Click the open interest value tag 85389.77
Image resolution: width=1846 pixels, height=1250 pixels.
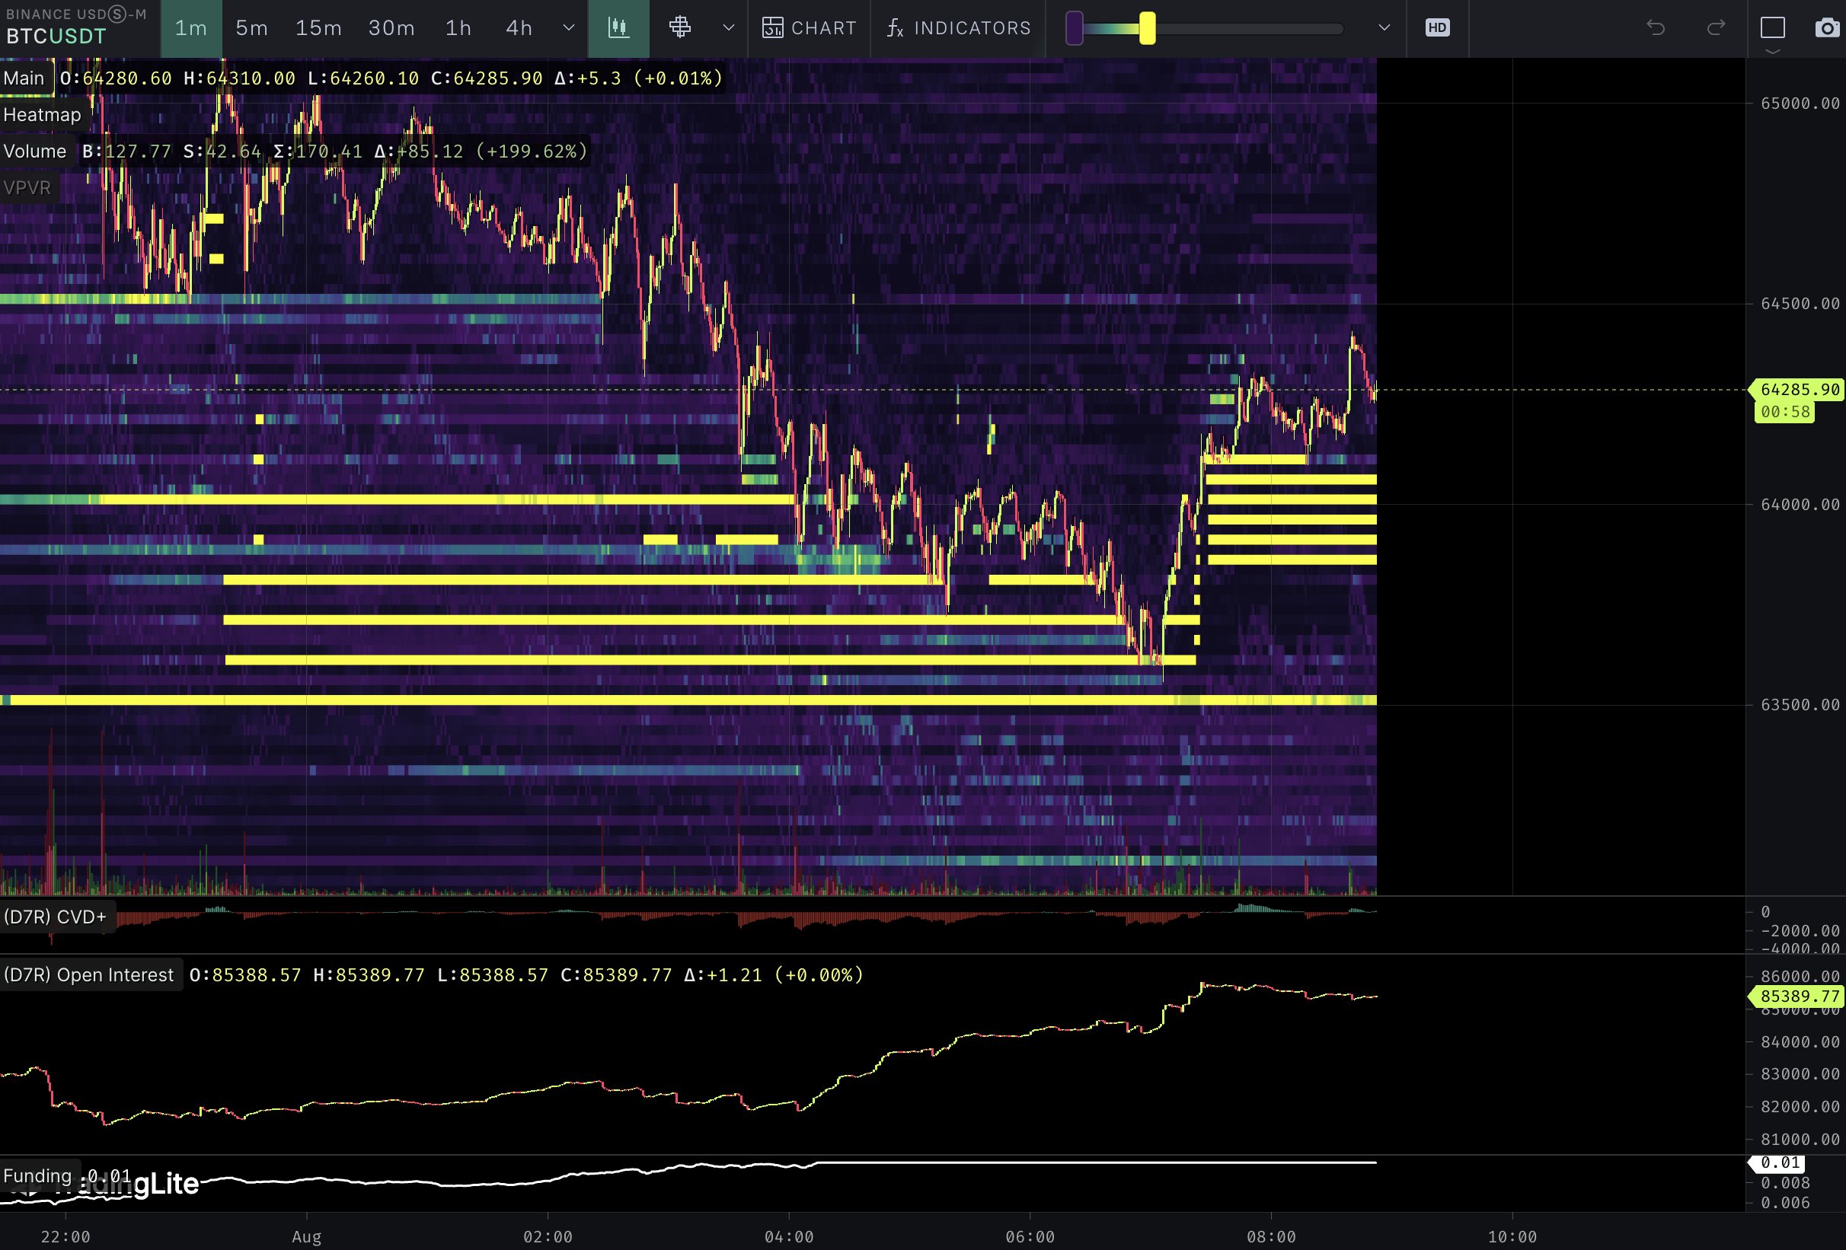click(x=1798, y=996)
